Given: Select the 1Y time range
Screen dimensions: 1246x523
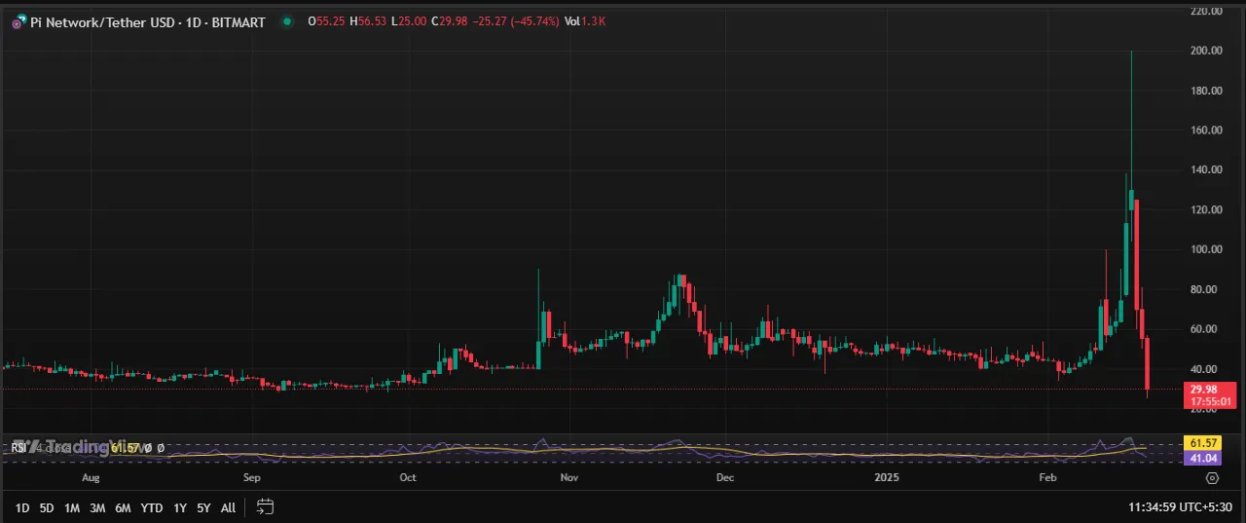Looking at the screenshot, I should (179, 507).
